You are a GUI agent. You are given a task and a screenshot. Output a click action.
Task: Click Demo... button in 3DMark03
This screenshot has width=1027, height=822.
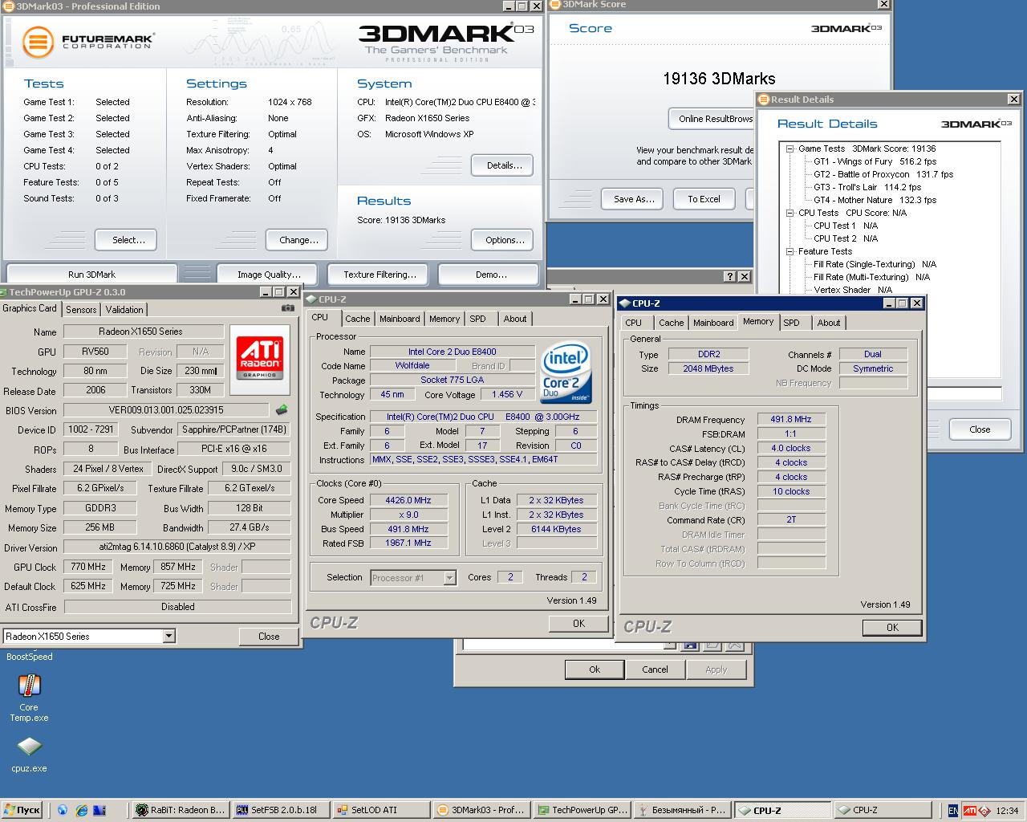(490, 275)
